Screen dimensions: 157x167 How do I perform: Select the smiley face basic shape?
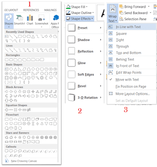point(28,78)
